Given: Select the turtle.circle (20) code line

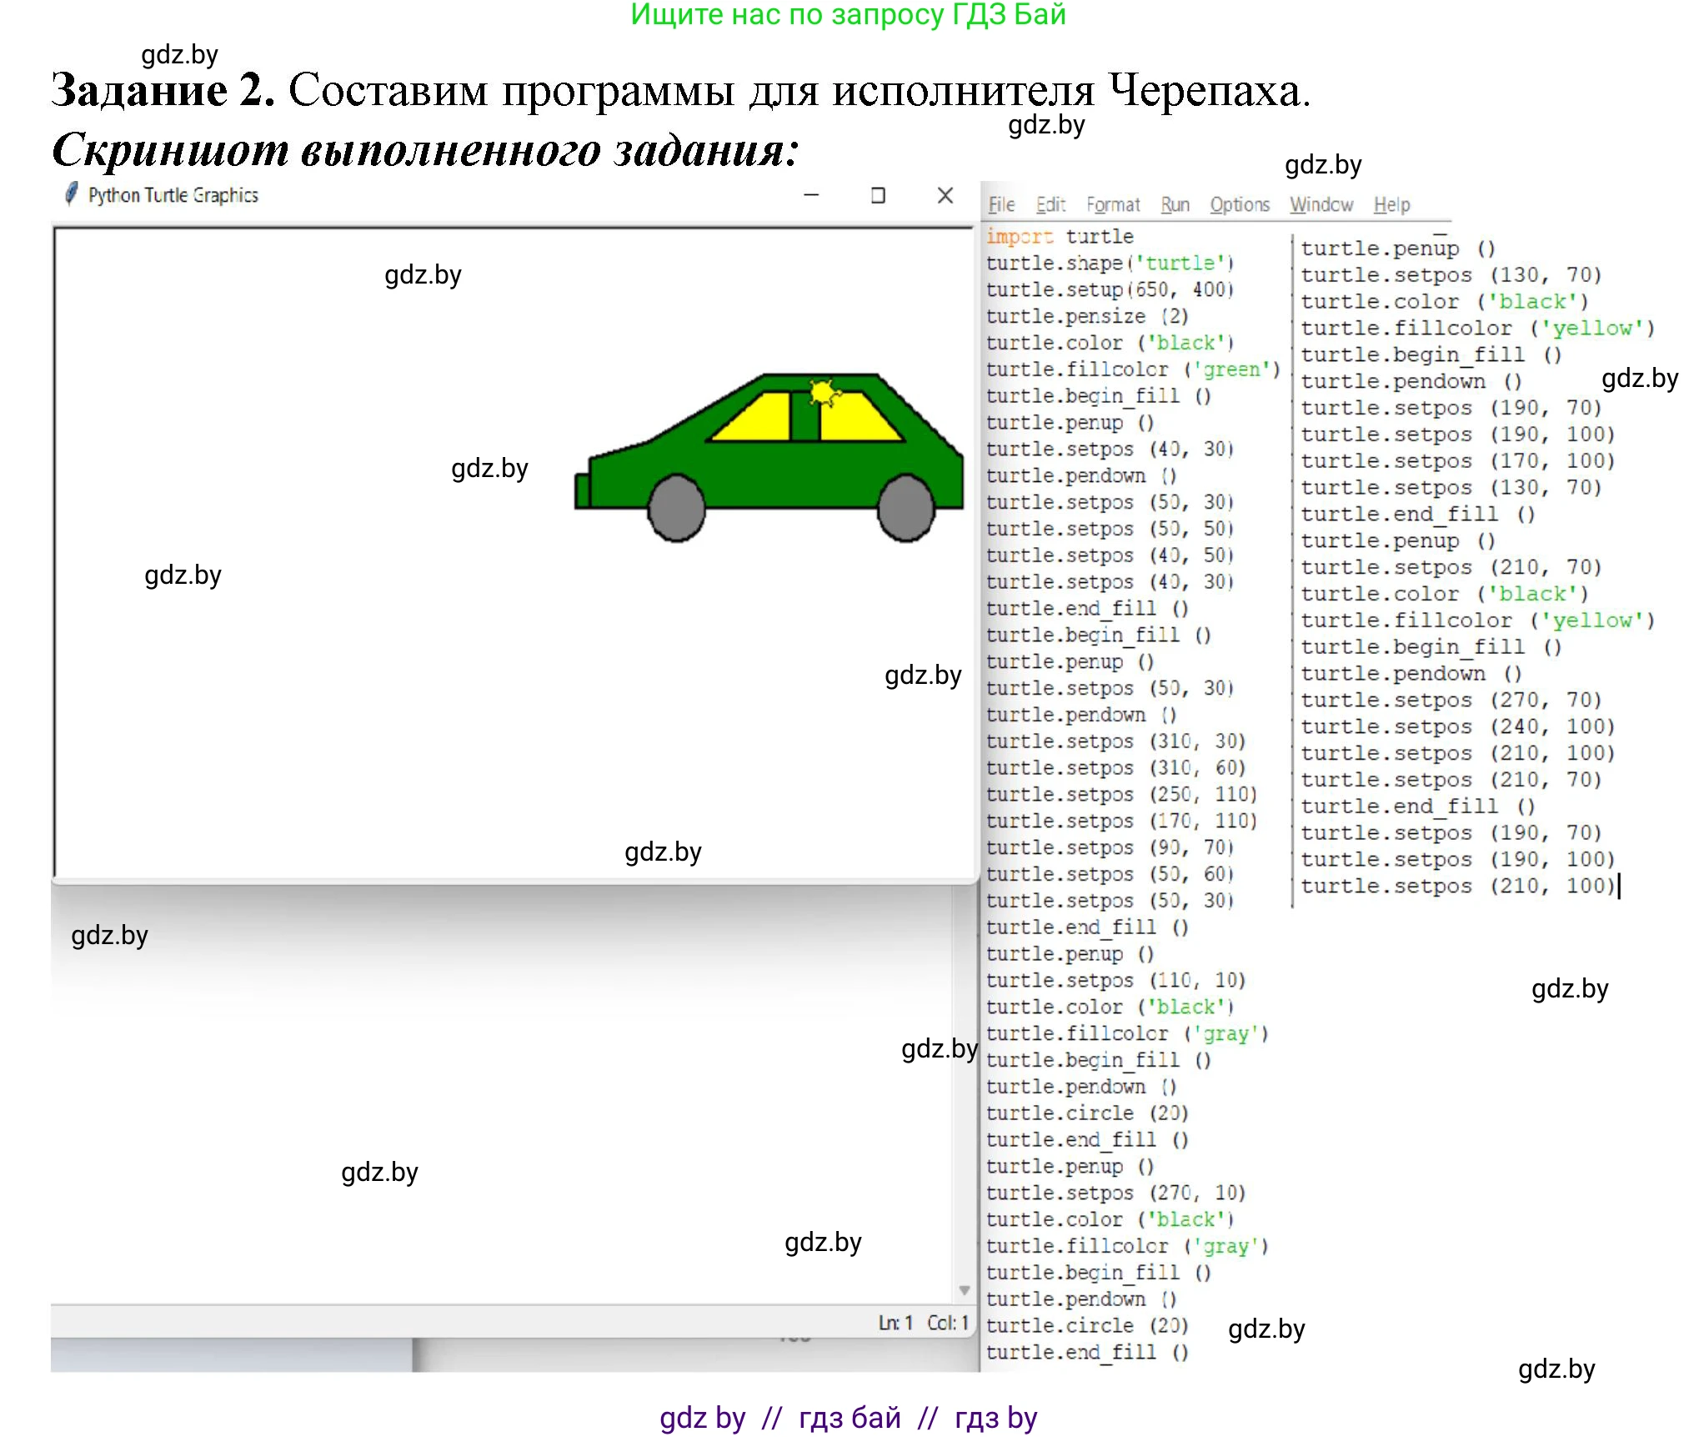Looking at the screenshot, I should click(x=1086, y=1113).
